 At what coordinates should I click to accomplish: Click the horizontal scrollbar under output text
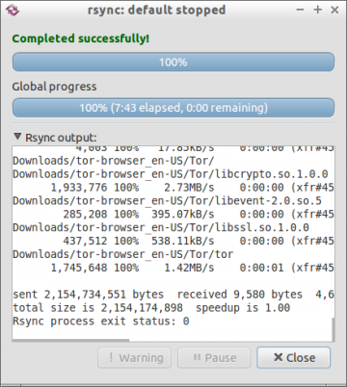[x=70, y=340]
